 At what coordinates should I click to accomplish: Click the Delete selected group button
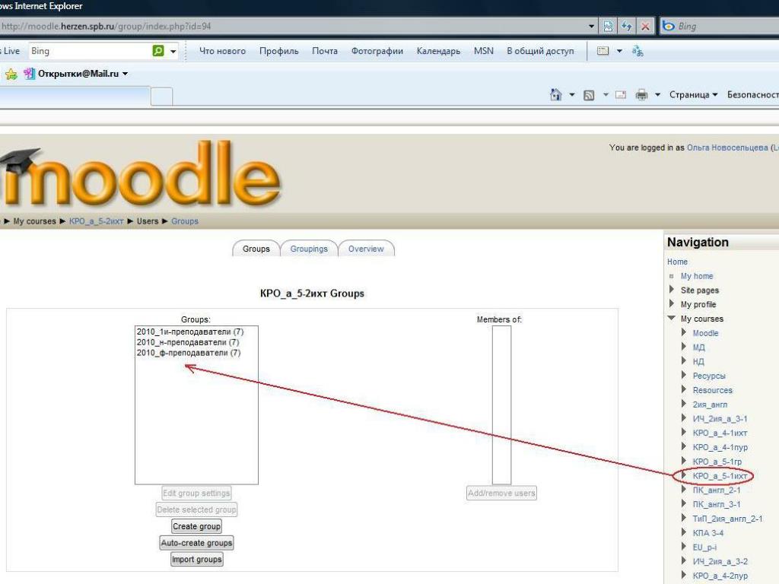coord(197,509)
